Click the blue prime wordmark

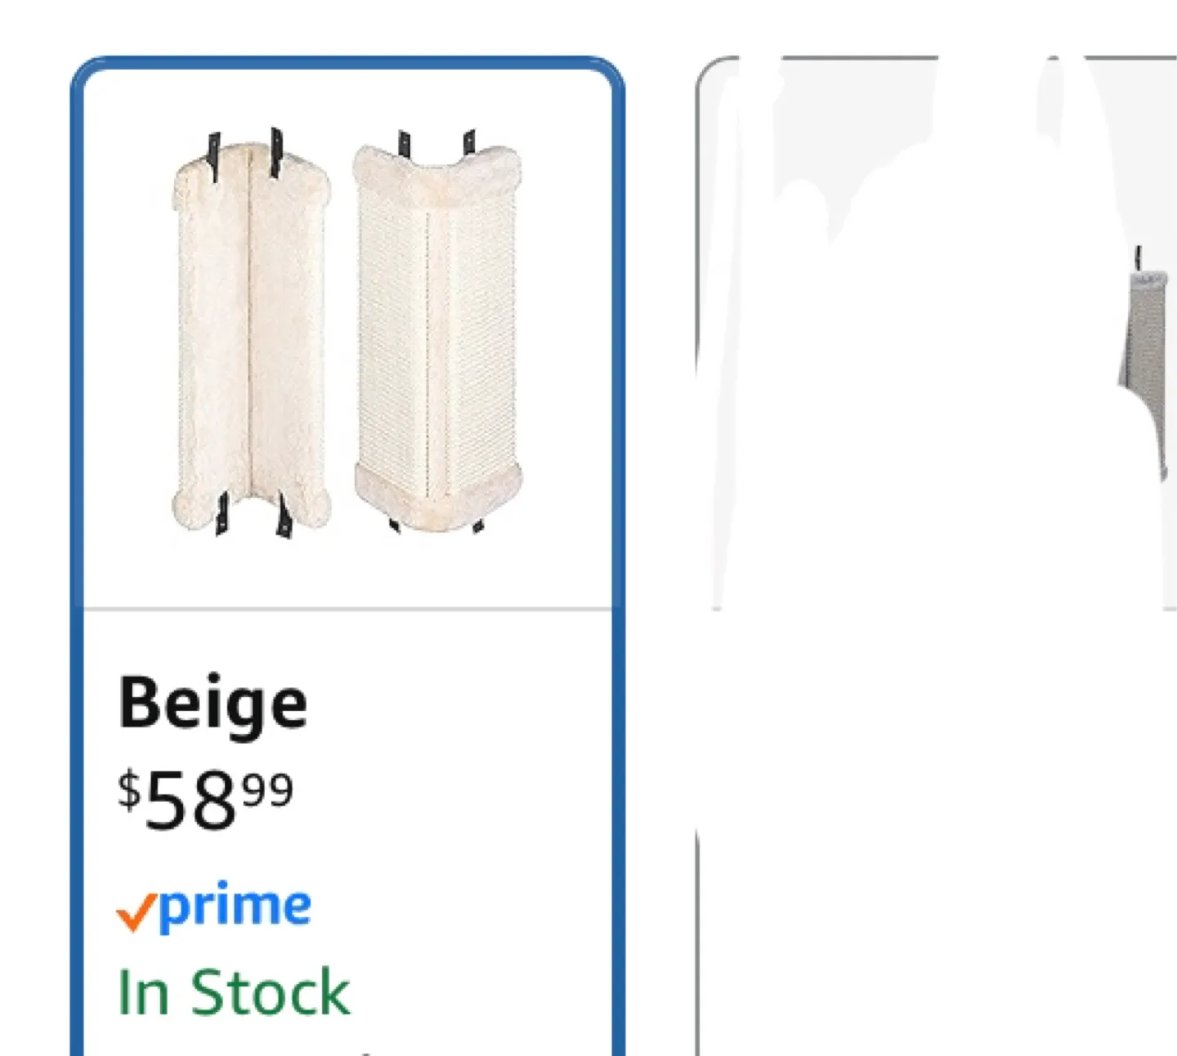click(x=235, y=906)
